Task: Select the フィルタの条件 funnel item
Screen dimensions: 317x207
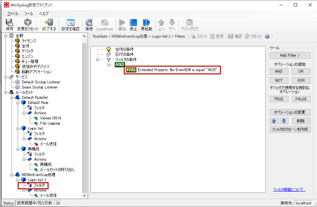Action: [x=121, y=60]
